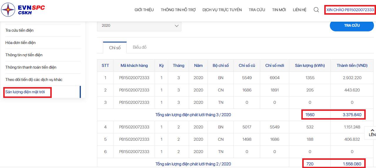Click the BN cell in row 1
376x168 pixels.
point(221,78)
